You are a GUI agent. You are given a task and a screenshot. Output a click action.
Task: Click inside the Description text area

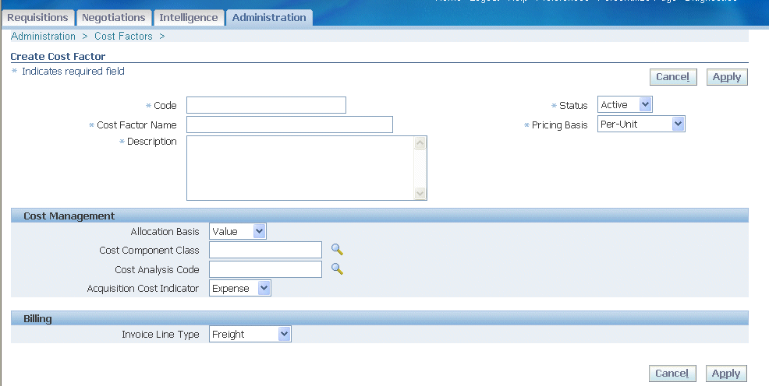pos(300,168)
